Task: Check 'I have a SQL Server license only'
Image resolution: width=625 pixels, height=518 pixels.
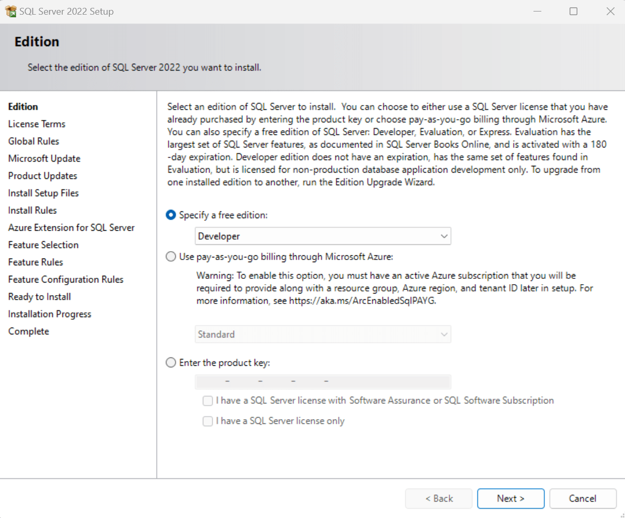Action: 208,421
